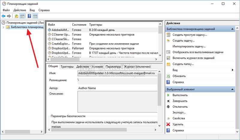
Task: Select the running DropboxUpd... task (Работает)
Action: point(102,48)
